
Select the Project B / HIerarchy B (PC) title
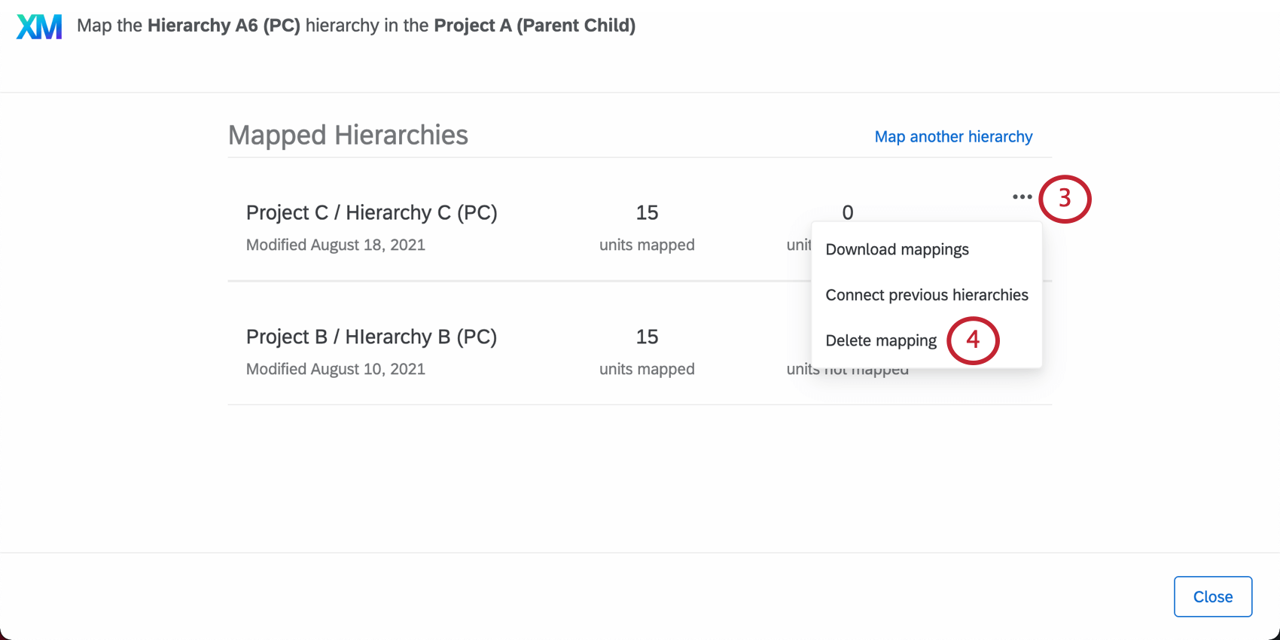point(371,337)
